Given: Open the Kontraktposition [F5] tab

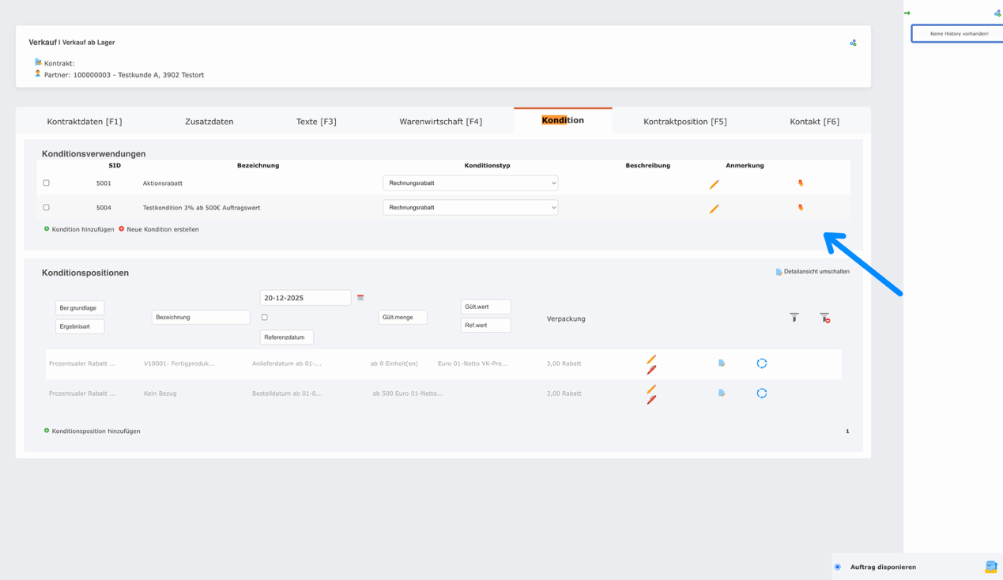Looking at the screenshot, I should tap(684, 122).
